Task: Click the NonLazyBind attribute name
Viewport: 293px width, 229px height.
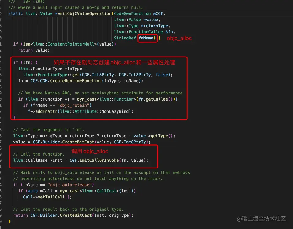Action: click(115, 111)
